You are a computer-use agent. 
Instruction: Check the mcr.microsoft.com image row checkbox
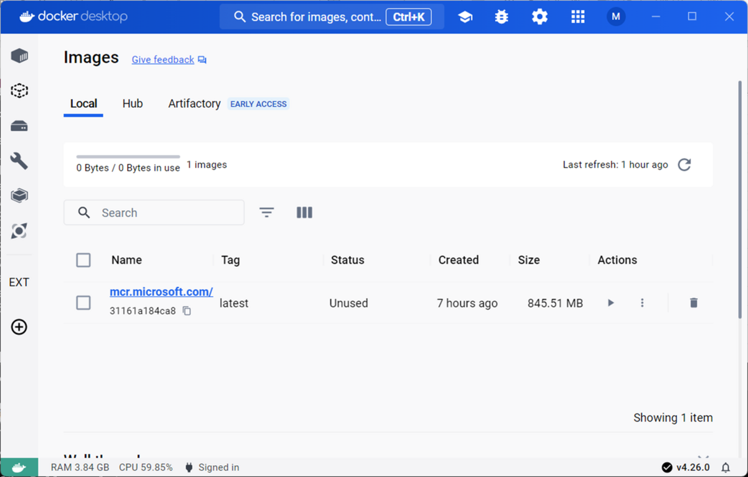click(84, 303)
